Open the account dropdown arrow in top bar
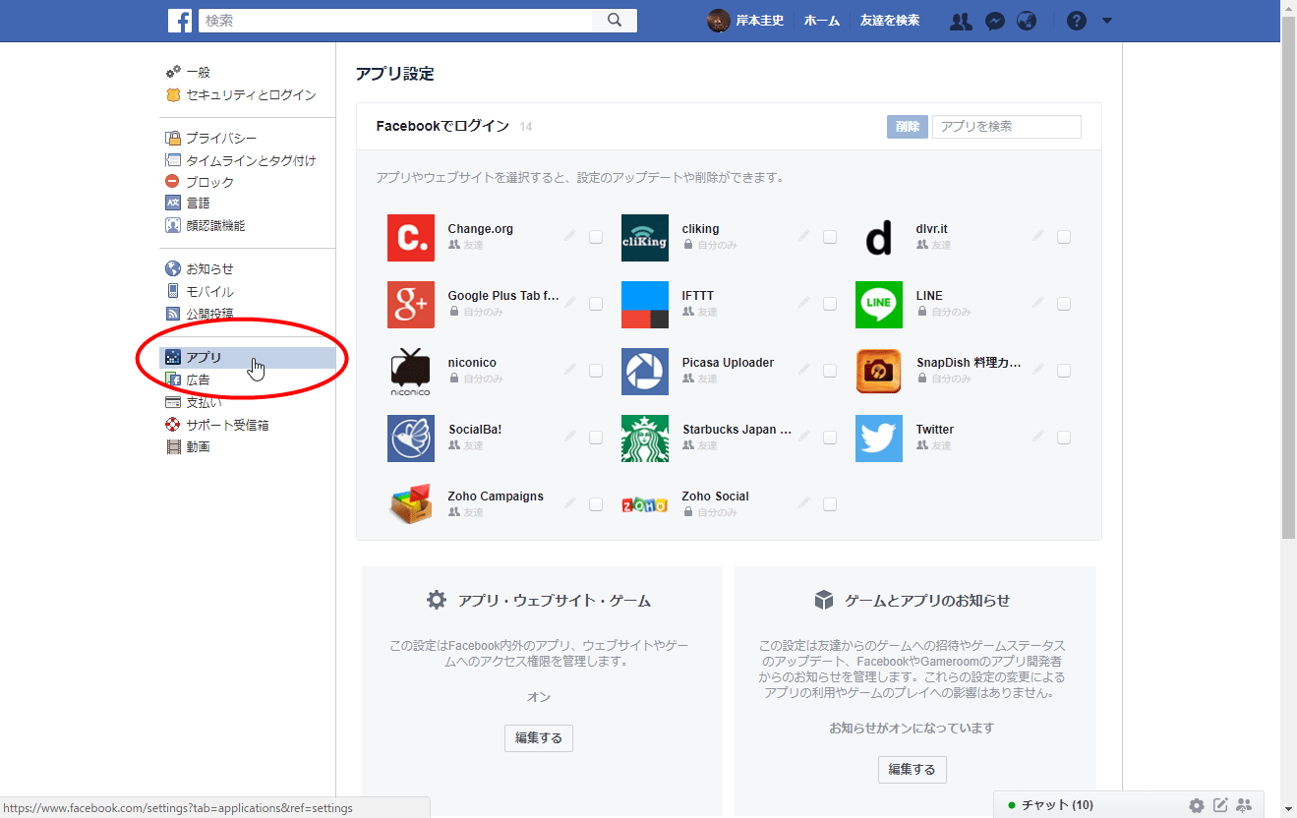 (x=1107, y=21)
